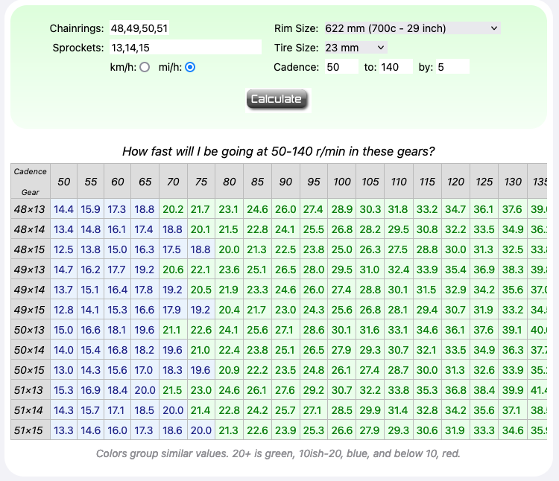559x481 pixels.
Task: Click the Sprockets input field
Action: [186, 48]
